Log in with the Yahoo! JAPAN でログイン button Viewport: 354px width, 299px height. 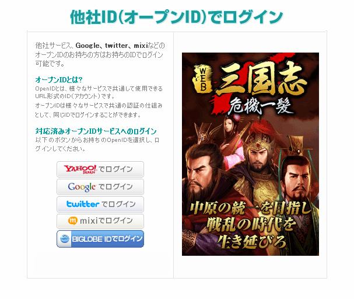100,169
